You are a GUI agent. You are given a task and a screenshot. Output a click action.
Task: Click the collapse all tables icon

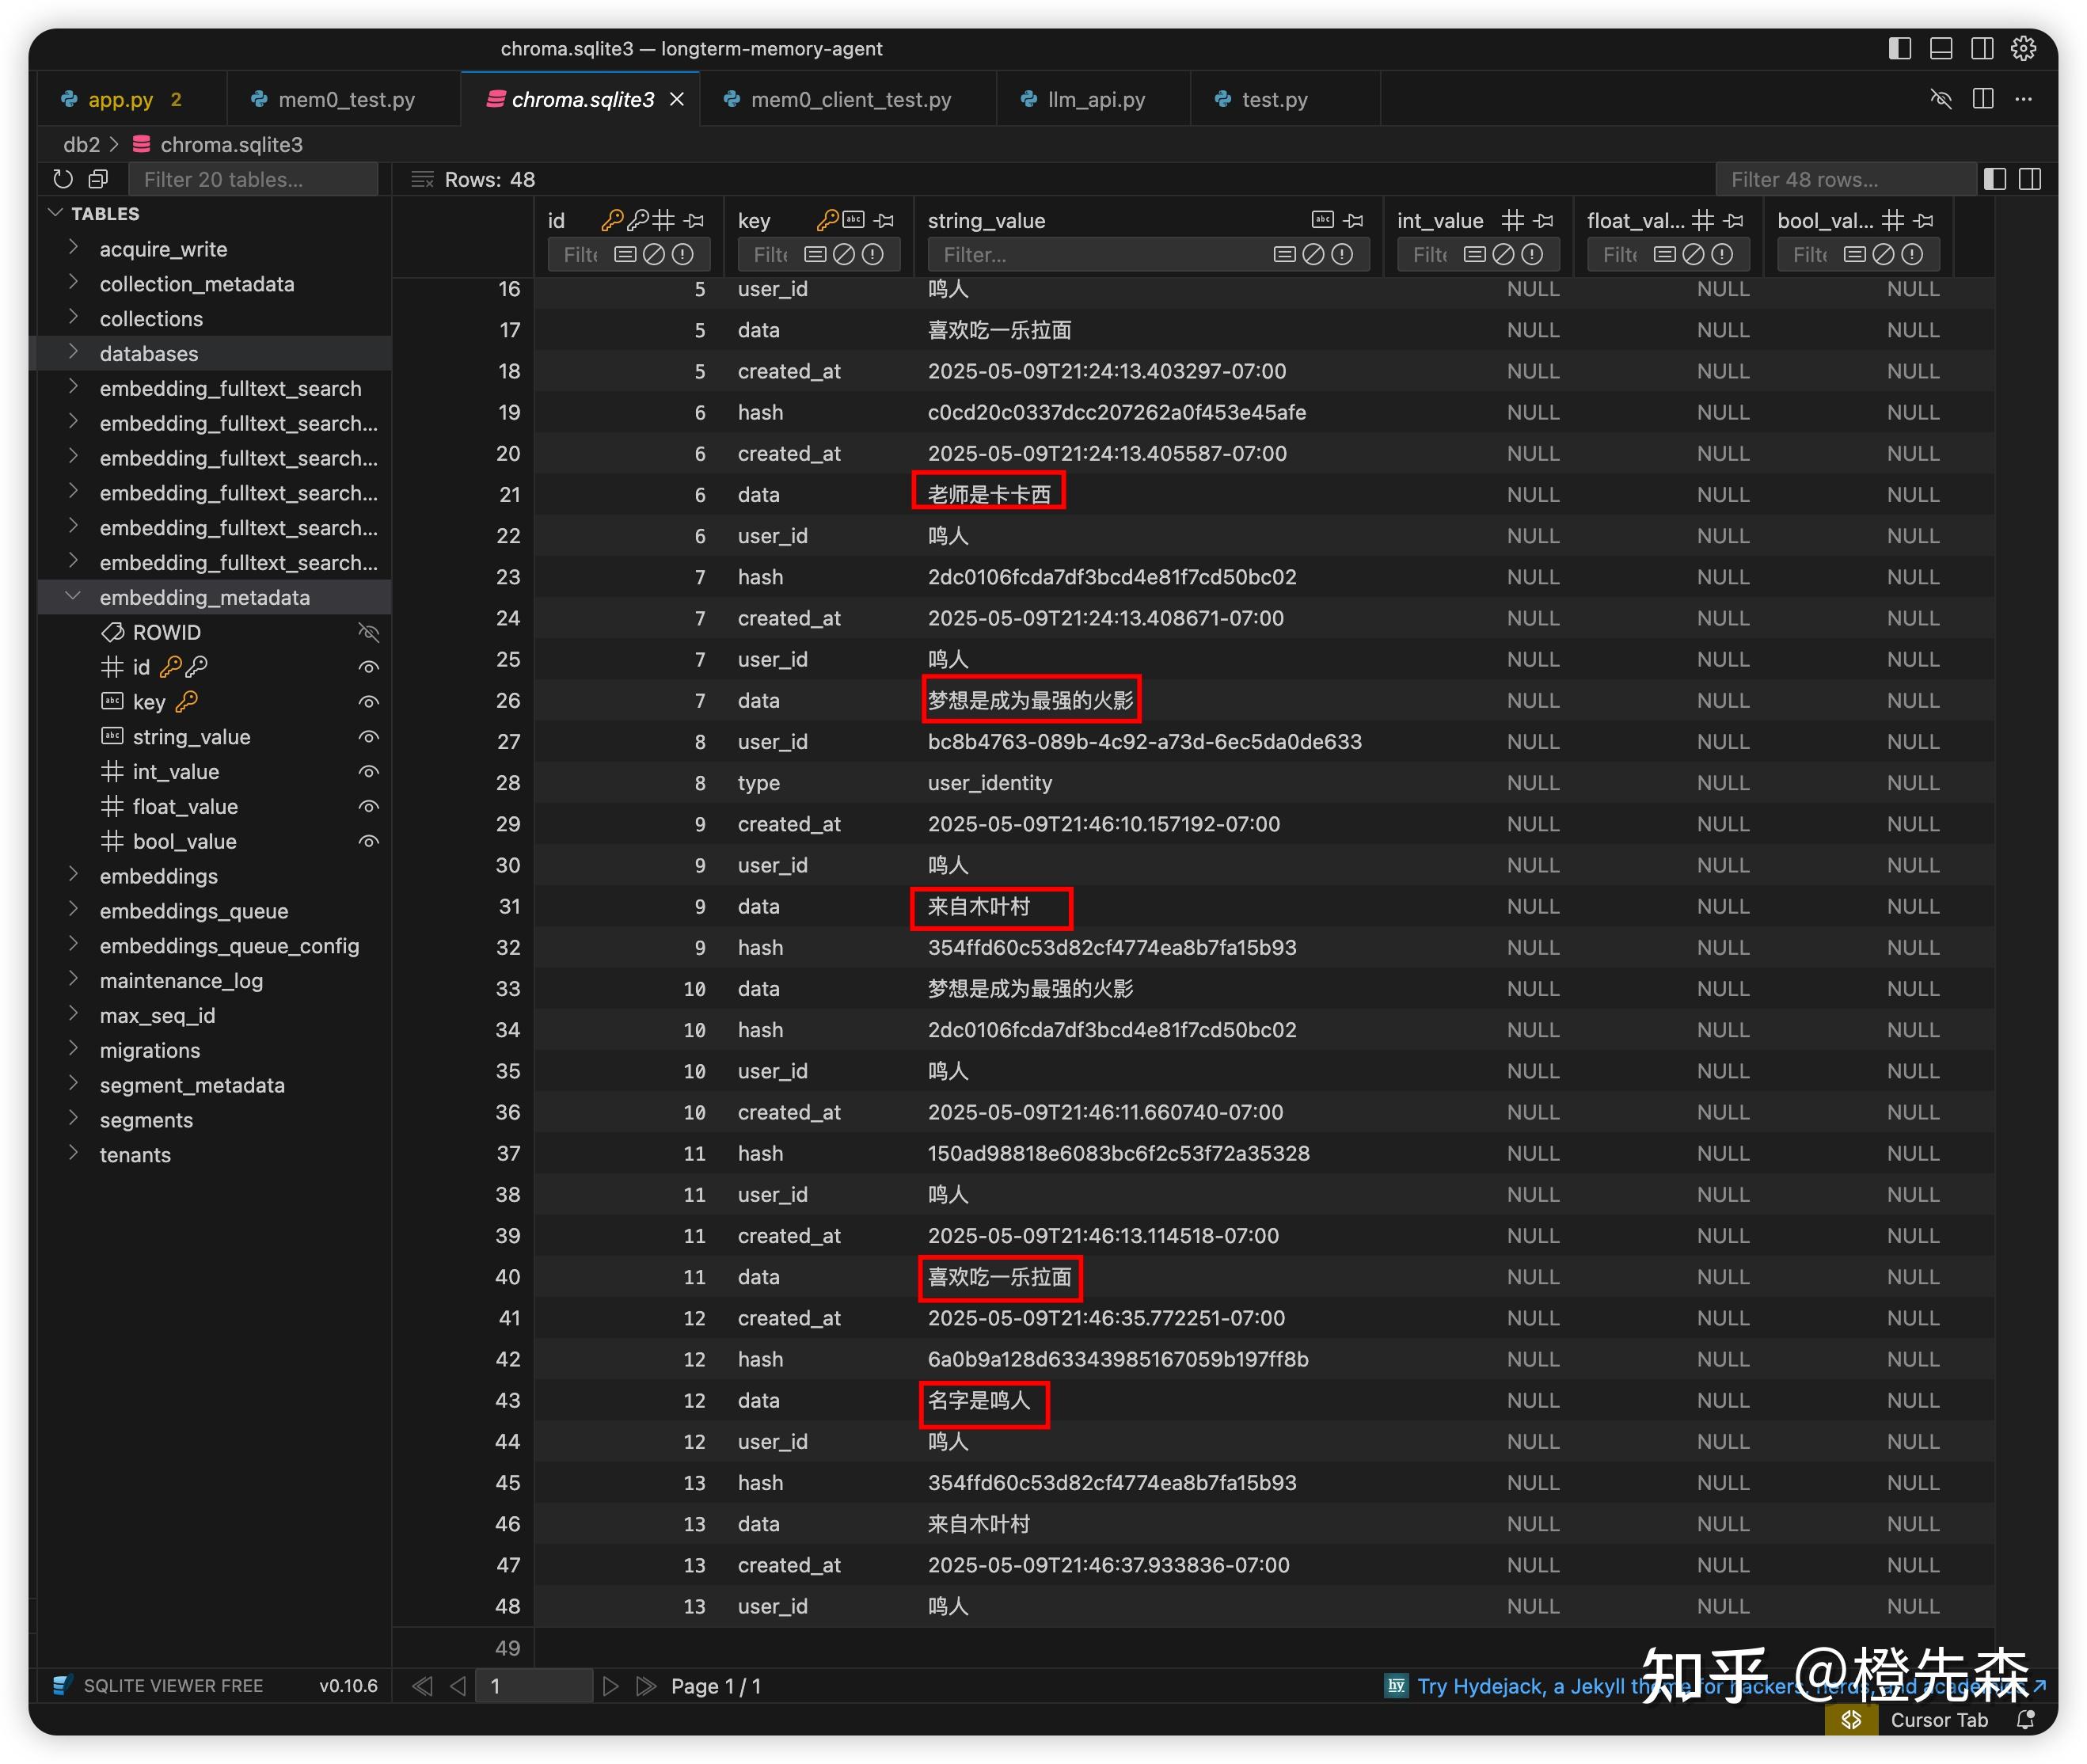coord(98,179)
